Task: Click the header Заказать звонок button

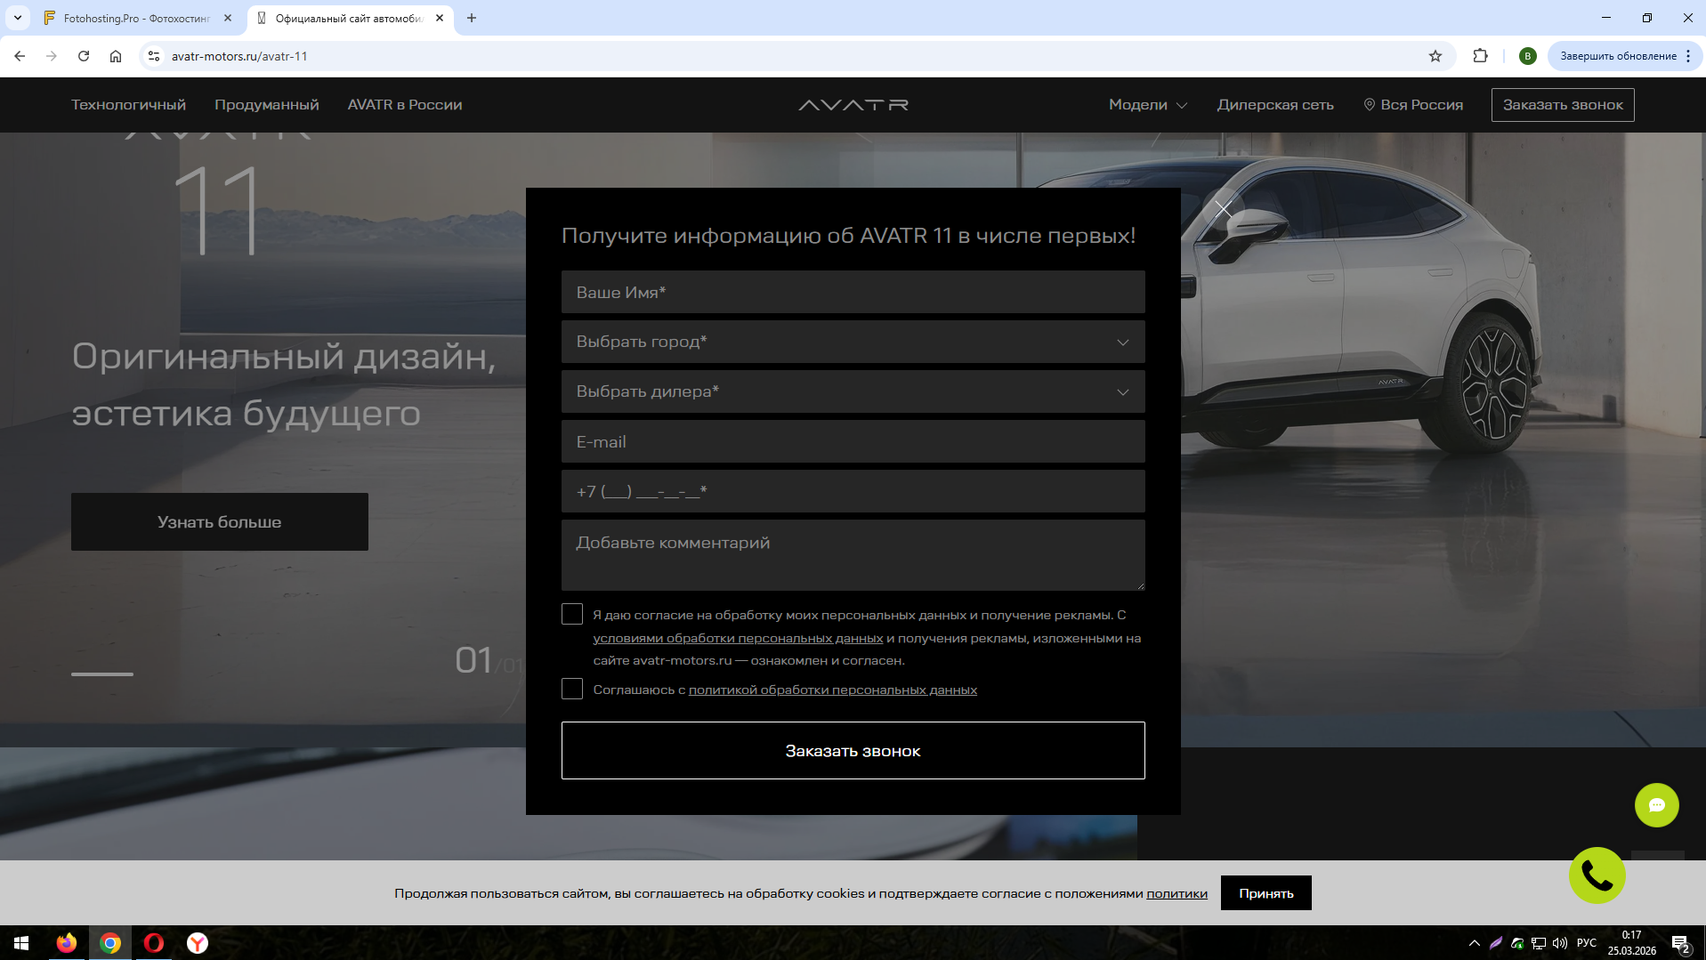Action: tap(1563, 105)
